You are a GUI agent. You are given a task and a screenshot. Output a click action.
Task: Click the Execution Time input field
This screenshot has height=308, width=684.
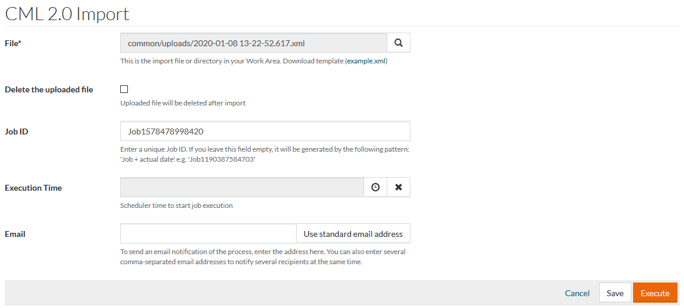[242, 187]
